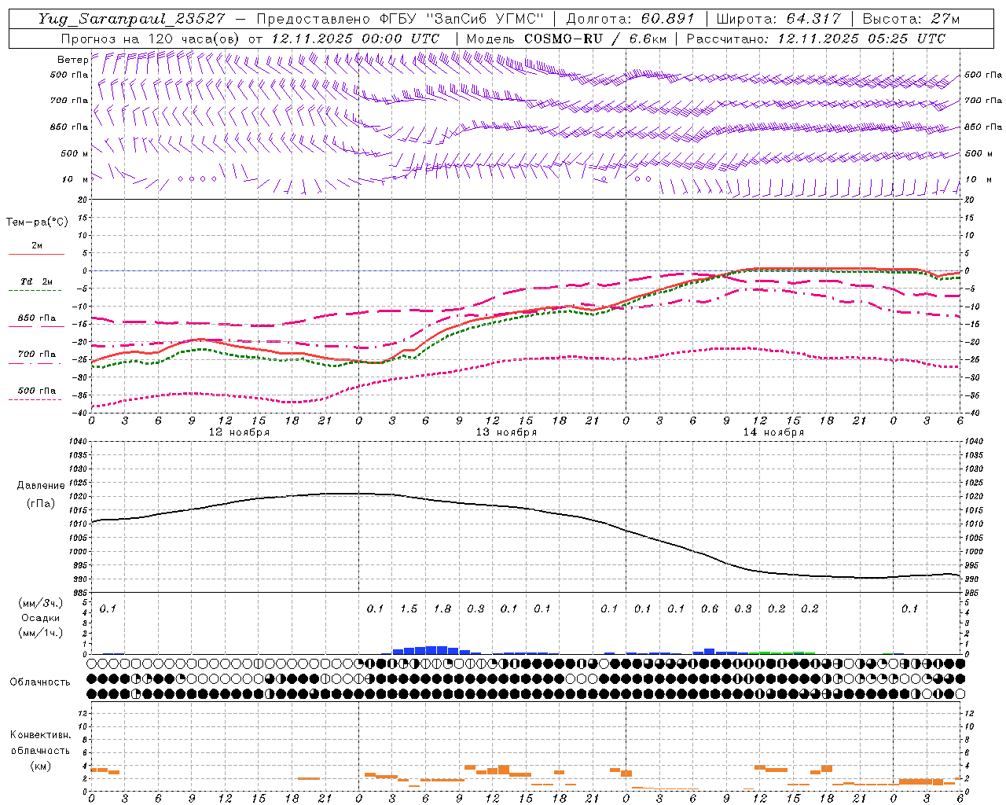Click the 0.6 precipitation amount value

[710, 608]
